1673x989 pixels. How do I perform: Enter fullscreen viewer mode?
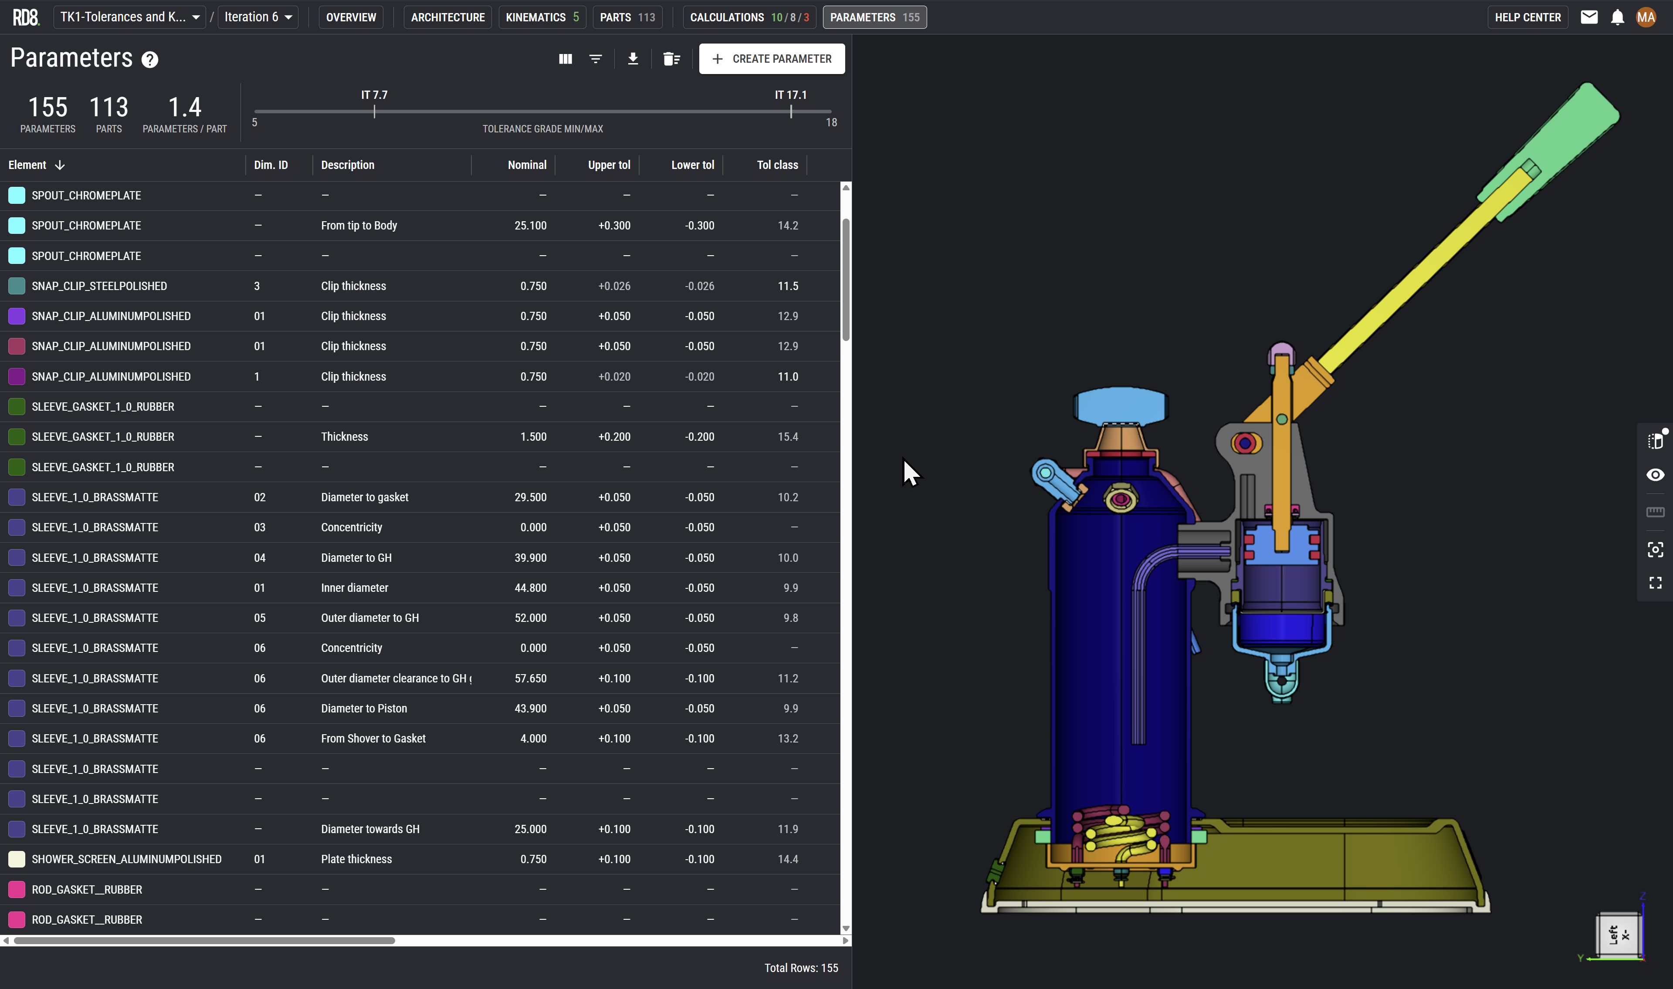[x=1655, y=583]
